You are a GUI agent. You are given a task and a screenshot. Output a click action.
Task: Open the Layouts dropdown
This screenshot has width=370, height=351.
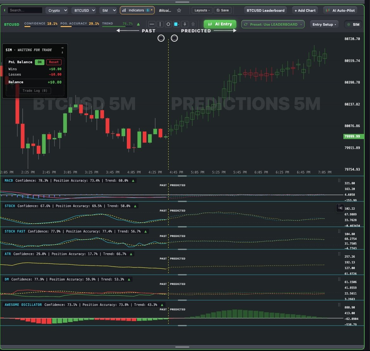(x=202, y=10)
